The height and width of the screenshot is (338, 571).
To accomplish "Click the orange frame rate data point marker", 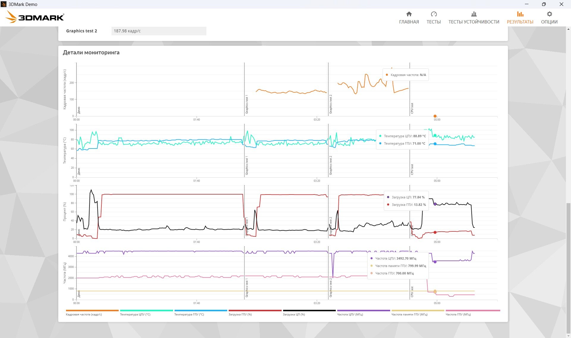I will pos(435,116).
